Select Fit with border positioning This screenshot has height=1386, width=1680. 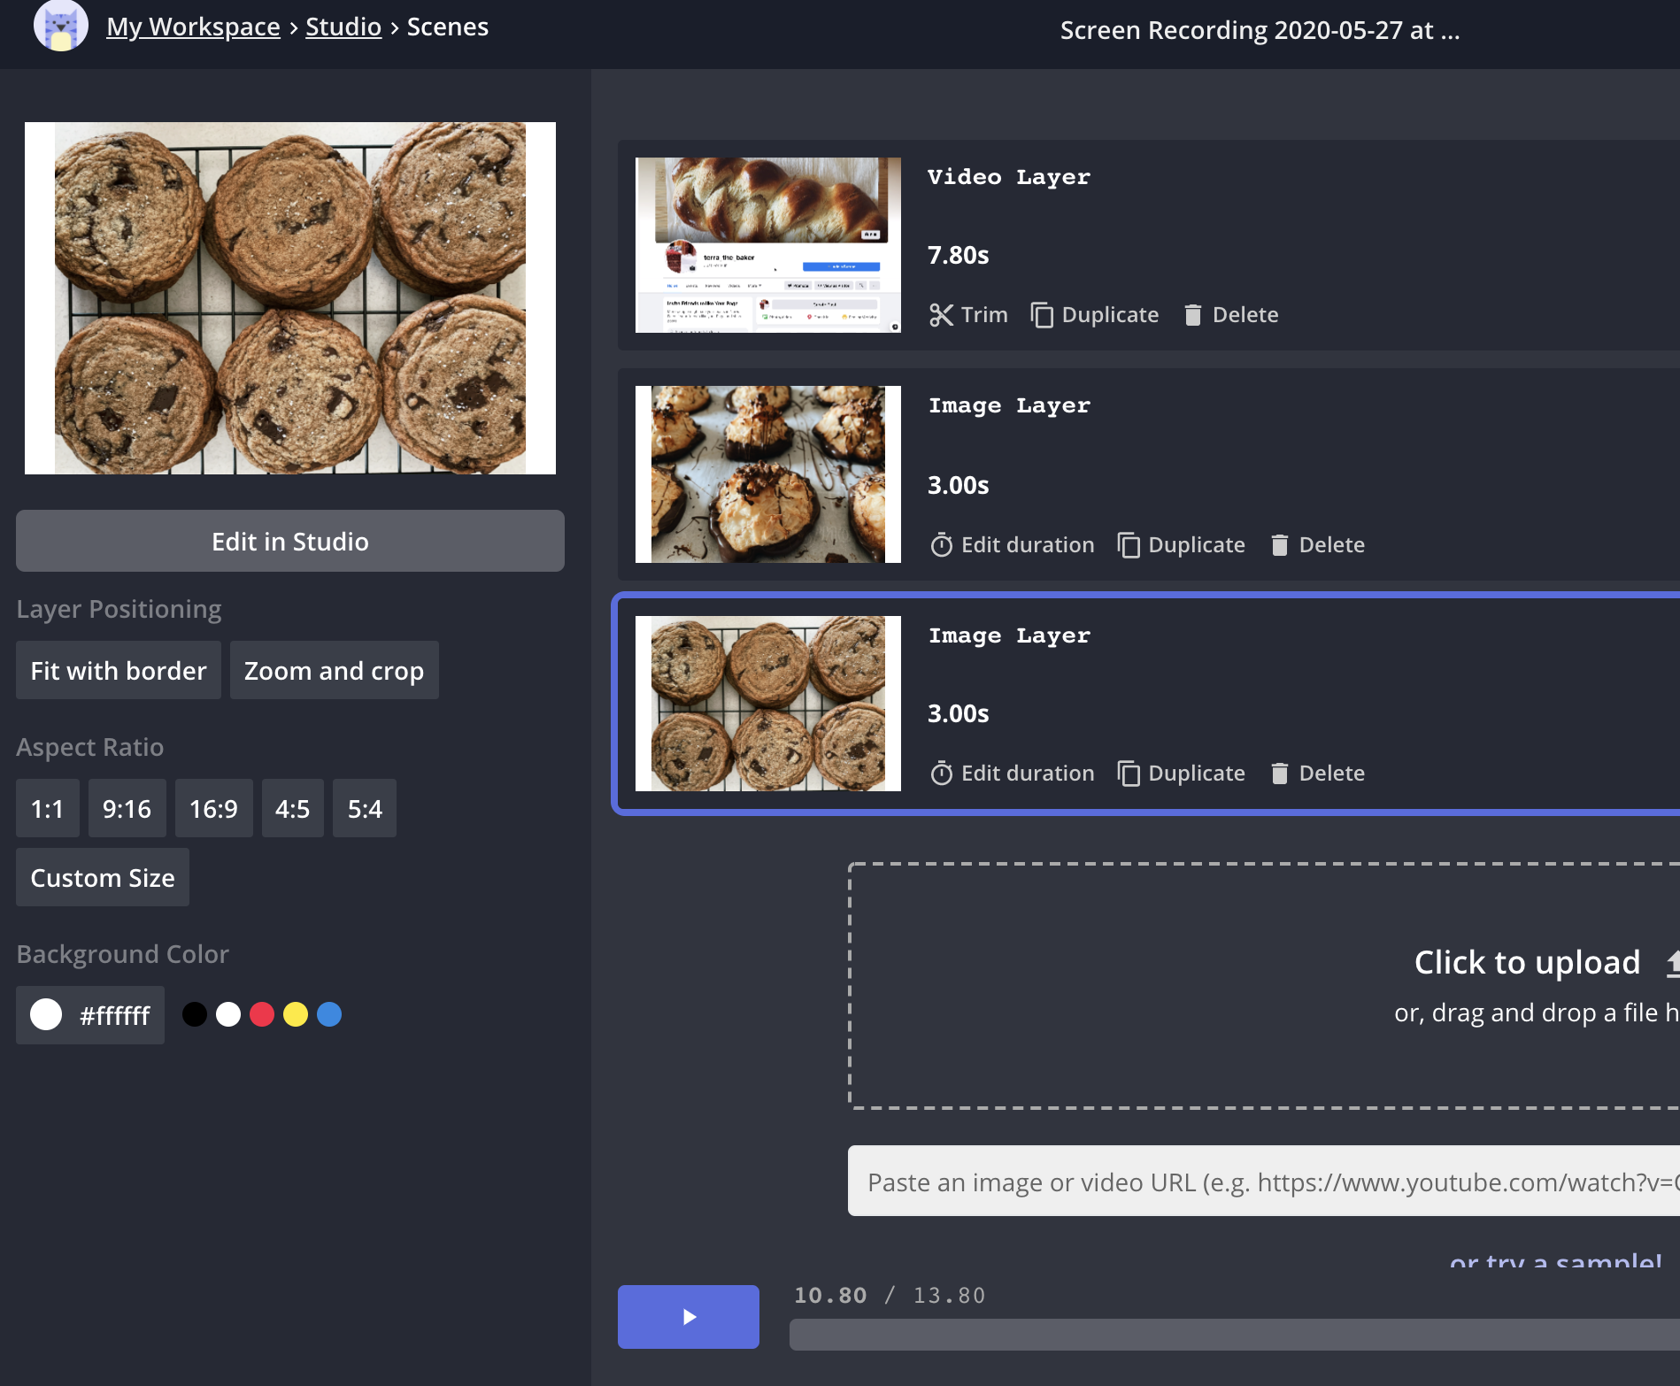[x=119, y=671]
